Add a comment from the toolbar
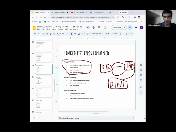 (x=88, y=34)
